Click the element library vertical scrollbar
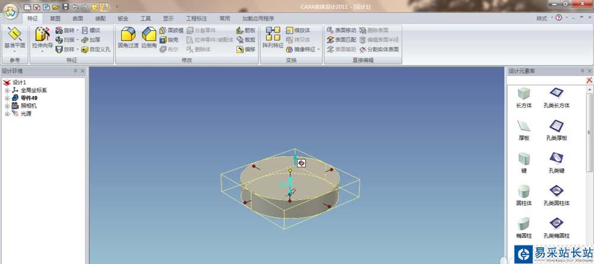594x264 pixels. coord(589,133)
